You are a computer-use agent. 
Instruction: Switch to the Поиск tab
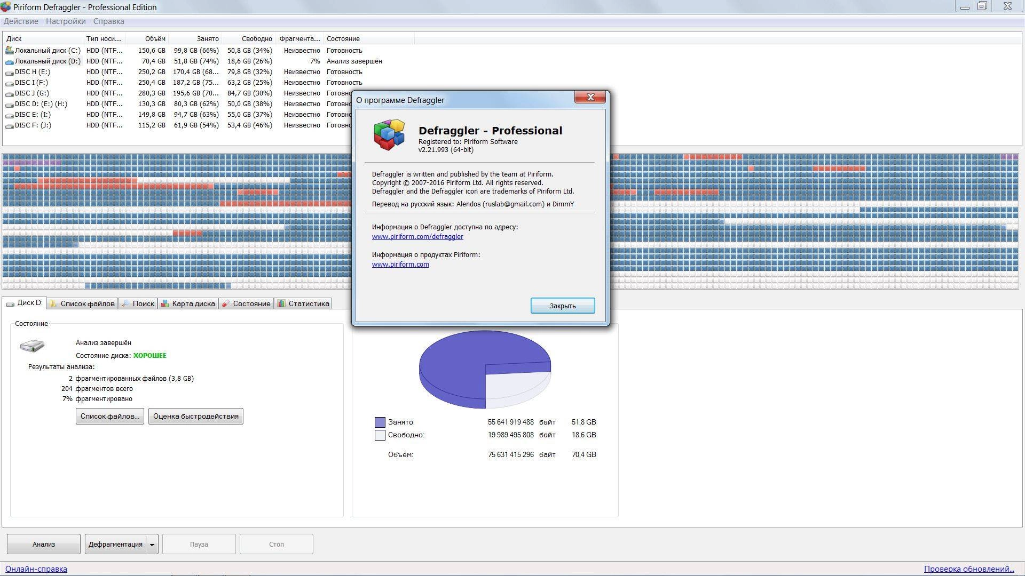138,303
